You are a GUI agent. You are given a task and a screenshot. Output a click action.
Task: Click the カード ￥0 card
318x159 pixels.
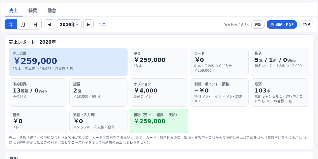coord(219,62)
